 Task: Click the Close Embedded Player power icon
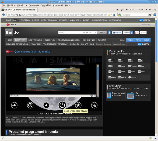click(x=62, y=105)
